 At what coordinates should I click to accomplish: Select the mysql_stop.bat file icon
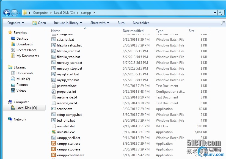(53, 80)
